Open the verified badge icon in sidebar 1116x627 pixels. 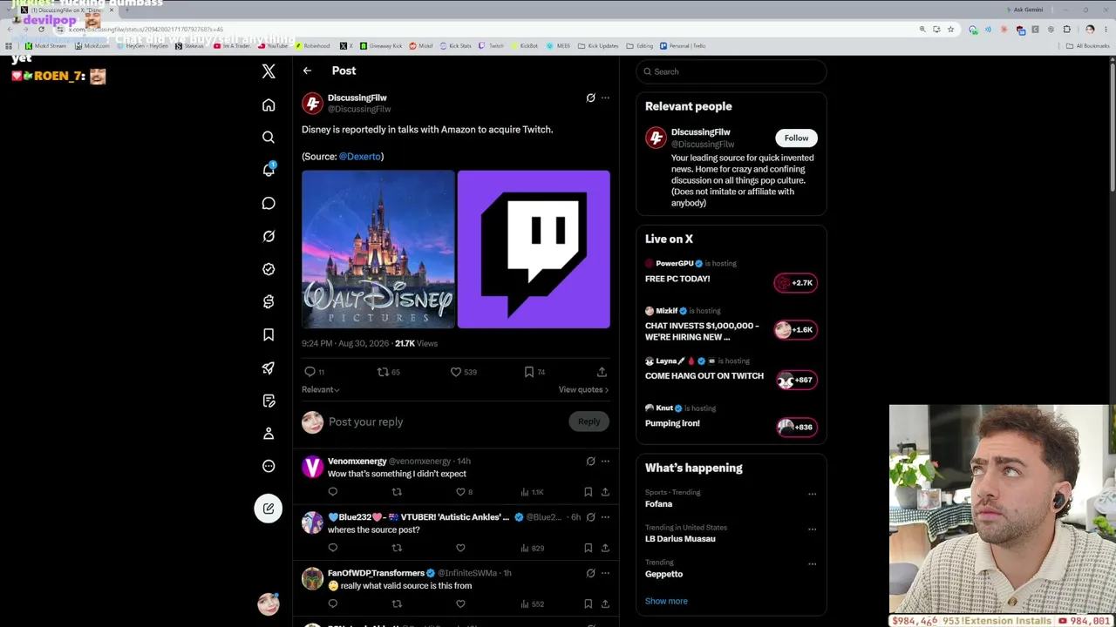click(269, 269)
